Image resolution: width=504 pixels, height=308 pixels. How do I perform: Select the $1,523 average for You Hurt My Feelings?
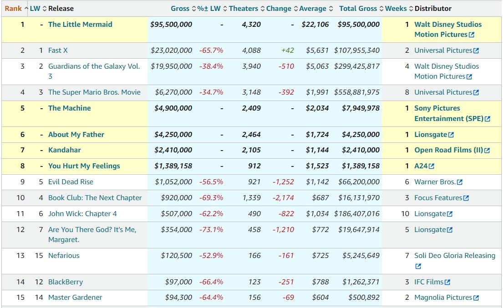[317, 166]
